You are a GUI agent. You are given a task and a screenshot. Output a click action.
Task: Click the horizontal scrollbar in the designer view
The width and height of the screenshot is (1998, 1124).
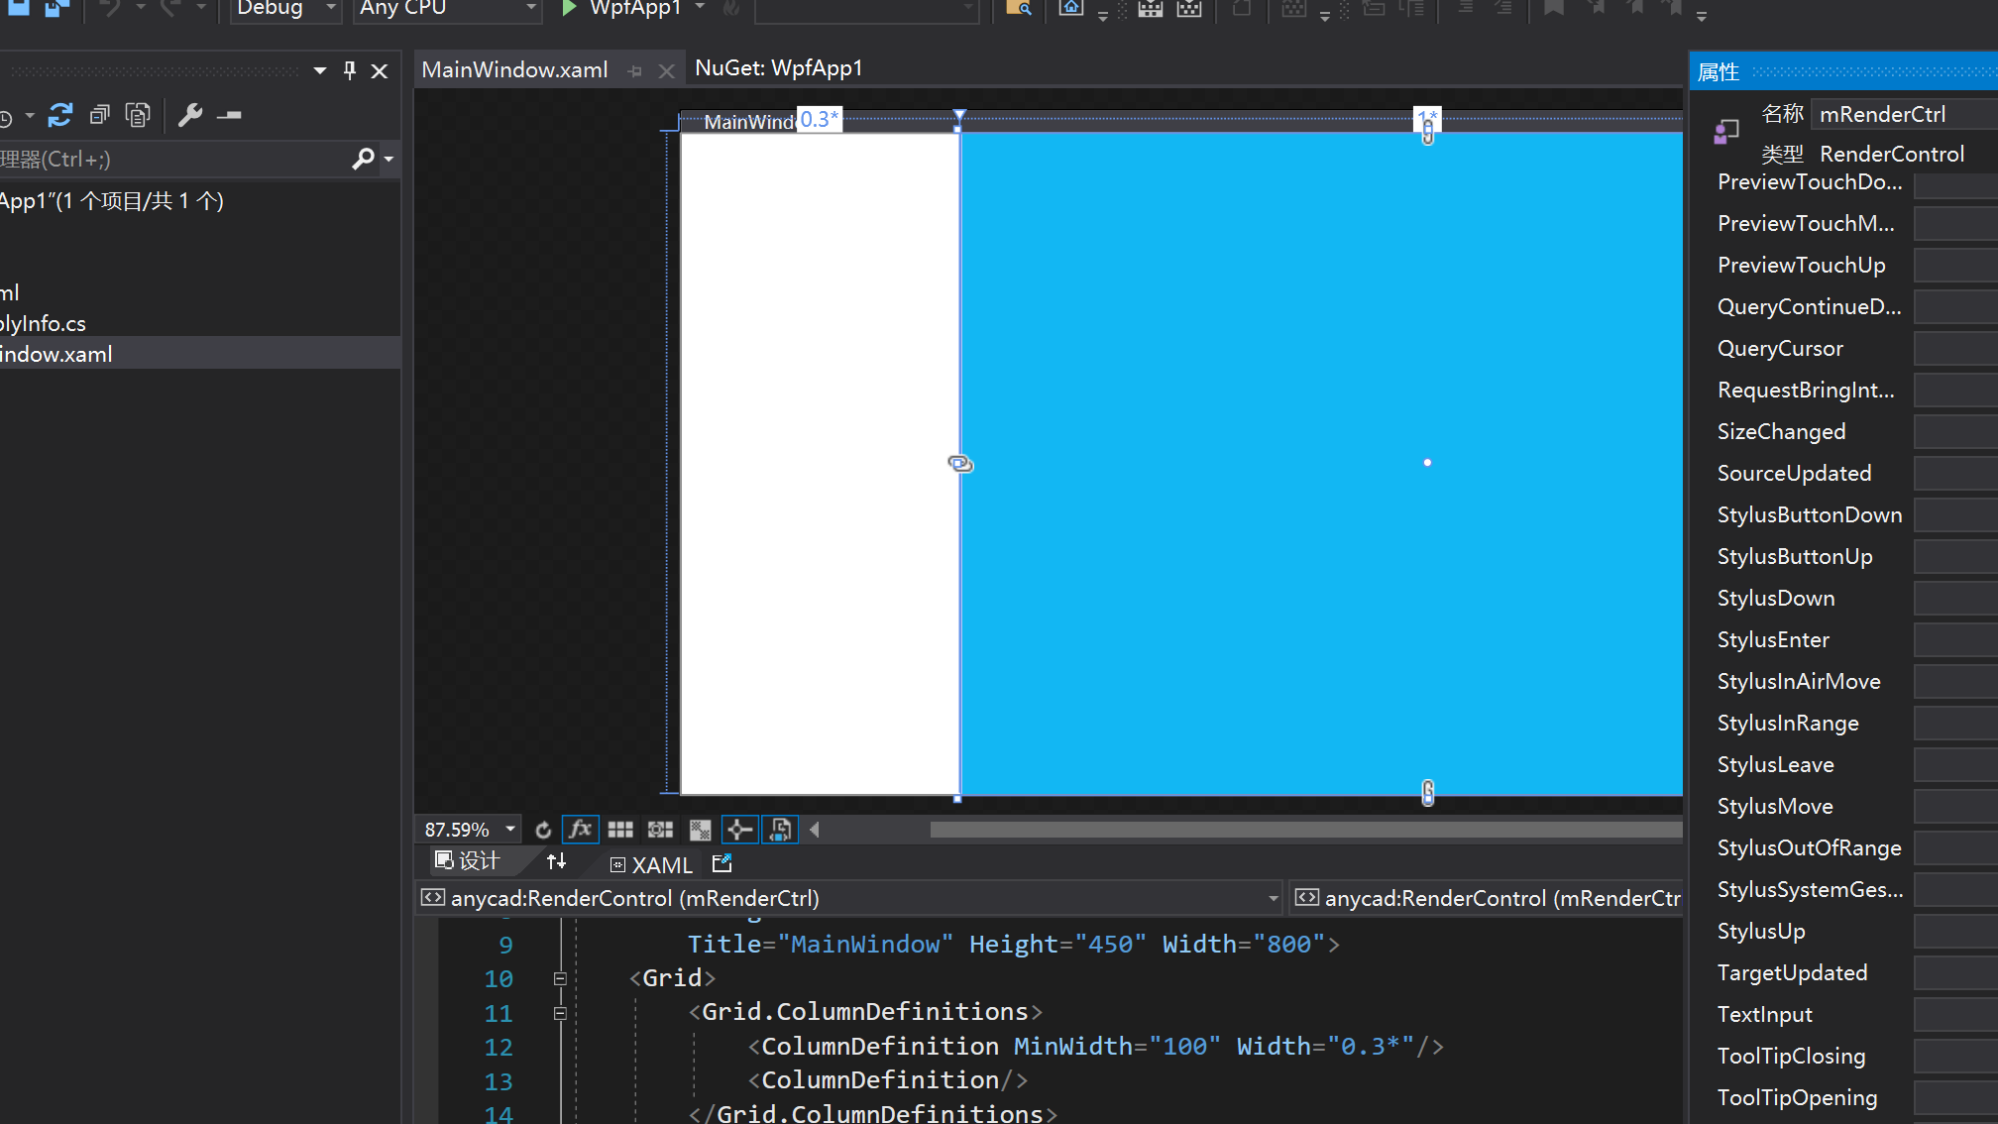1306,830
